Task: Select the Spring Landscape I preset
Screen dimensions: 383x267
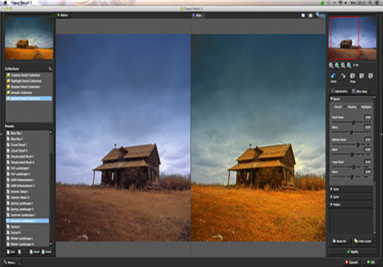Action: [27, 203]
